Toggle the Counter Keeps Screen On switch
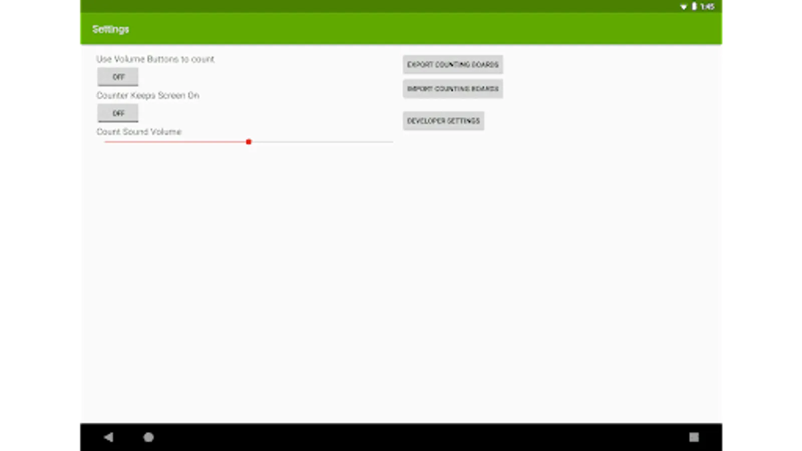This screenshot has height=451, width=802. click(118, 113)
